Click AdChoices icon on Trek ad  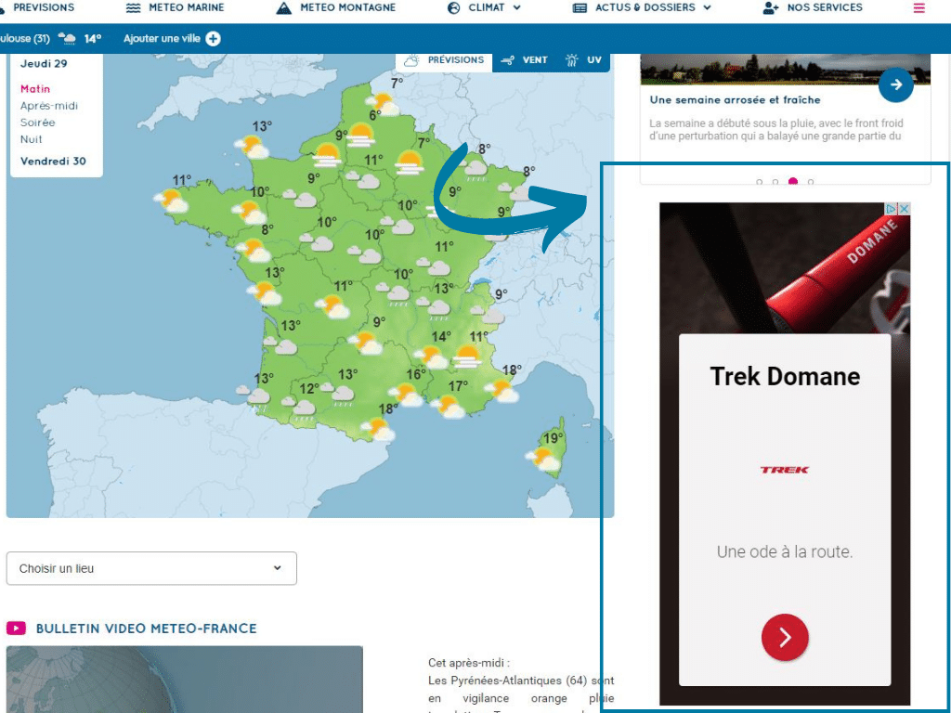tap(891, 209)
